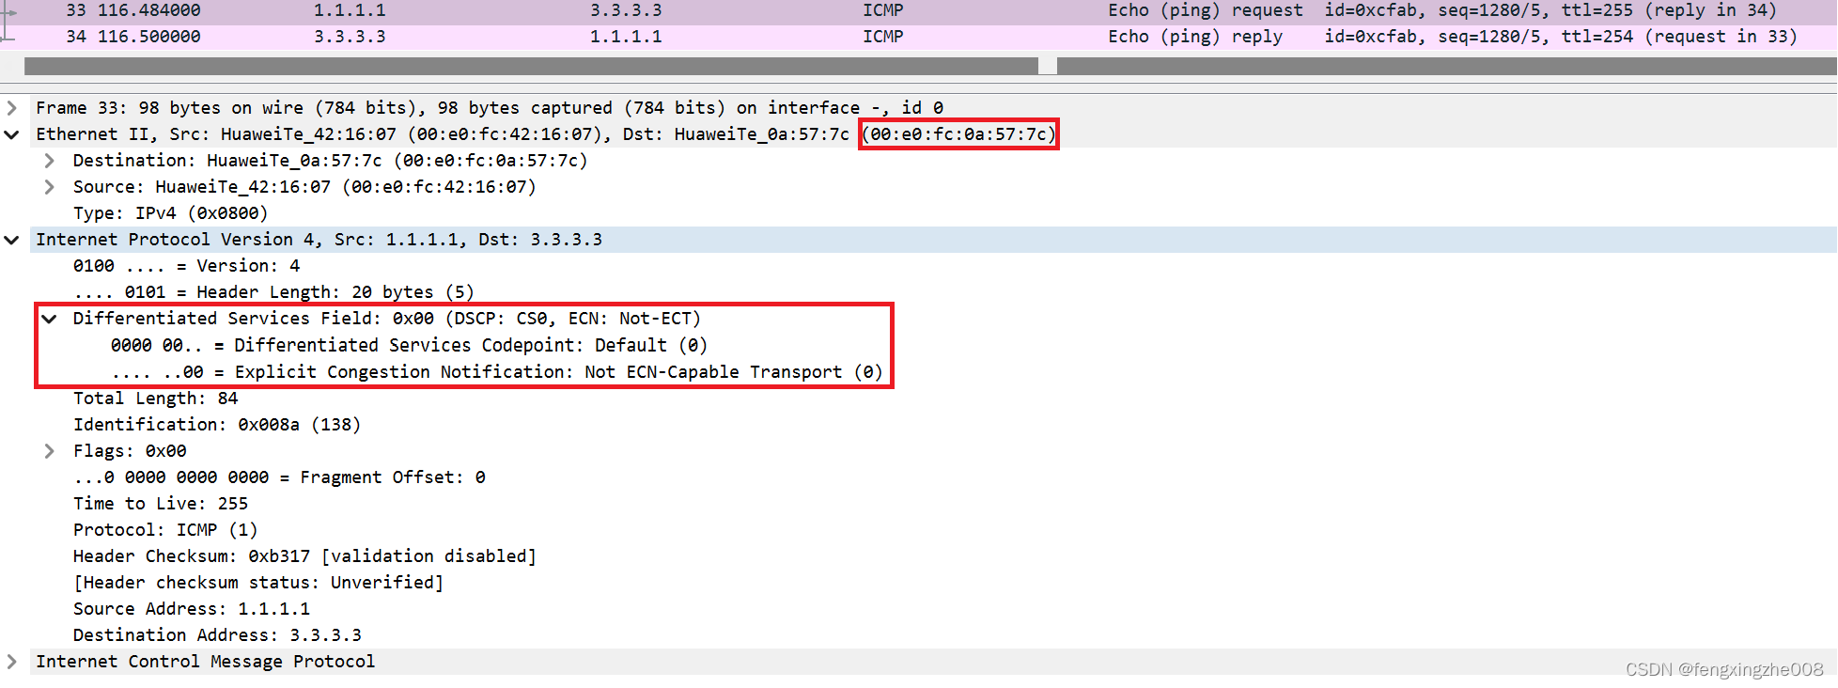Image resolution: width=1838 pixels, height=688 pixels.
Task: Select the Header Length: 20 bytes field
Action: pyautogui.click(x=273, y=292)
